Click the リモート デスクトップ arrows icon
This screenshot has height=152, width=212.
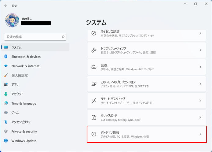94,101
